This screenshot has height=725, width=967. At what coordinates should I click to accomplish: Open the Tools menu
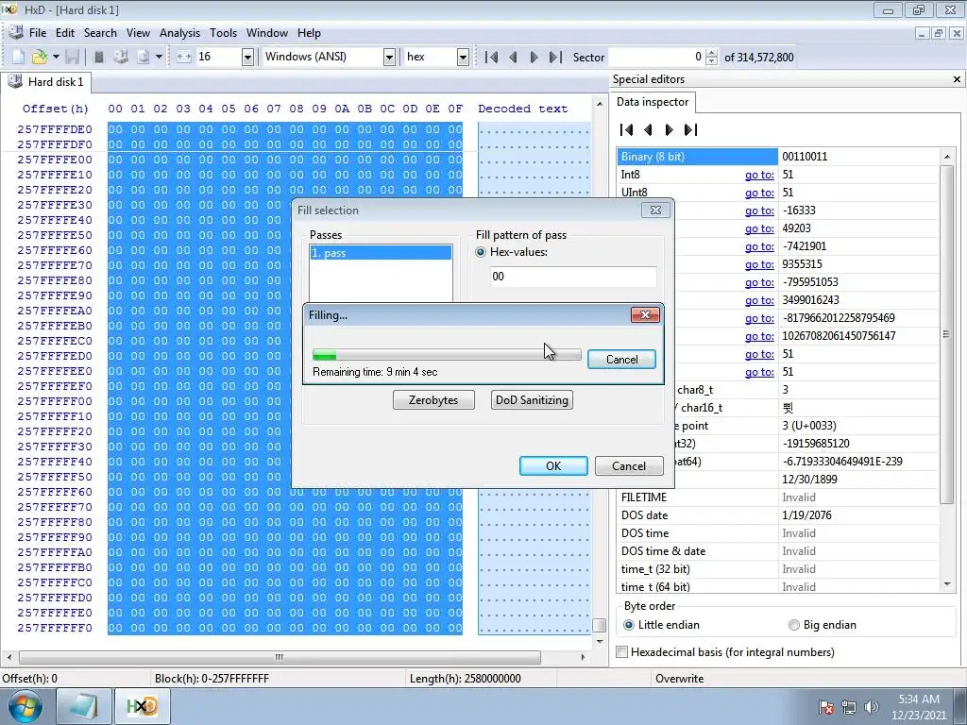coord(223,33)
